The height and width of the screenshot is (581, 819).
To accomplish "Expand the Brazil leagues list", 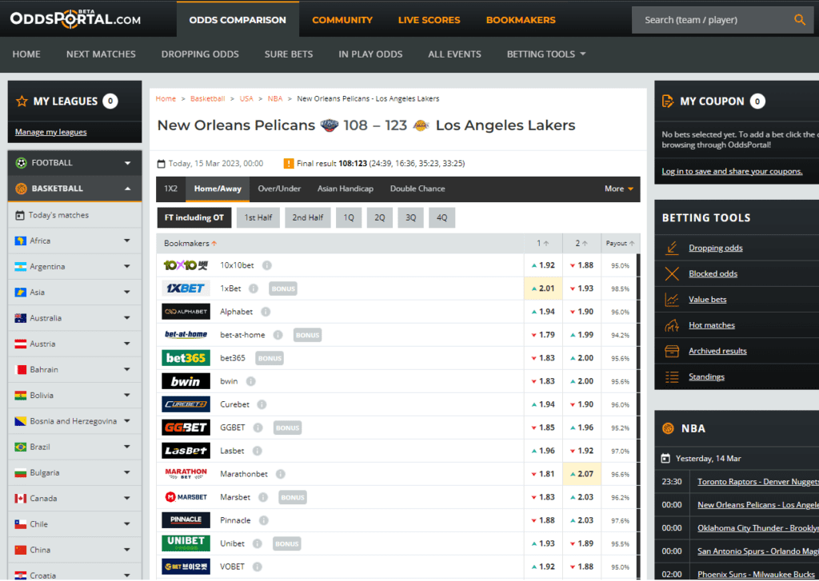I will coord(74,447).
